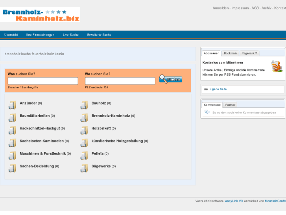
Task: Click the Finden search button
Action: click(171, 79)
